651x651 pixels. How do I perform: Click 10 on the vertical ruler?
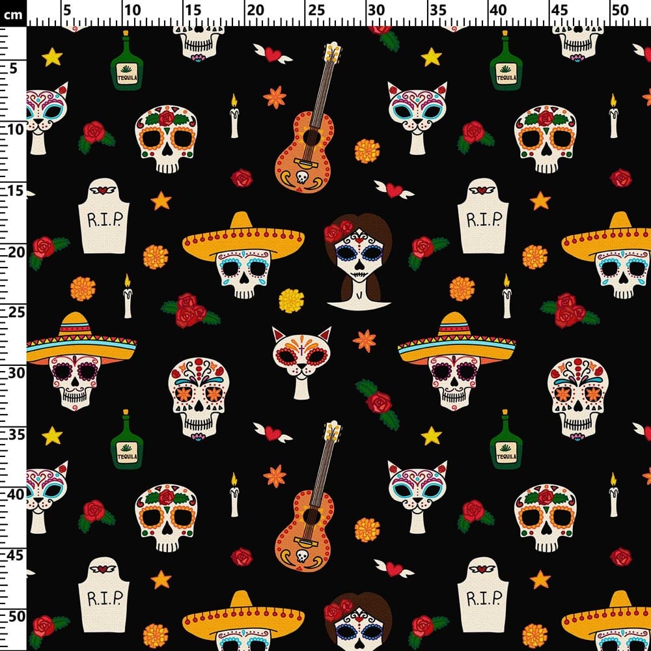point(16,130)
